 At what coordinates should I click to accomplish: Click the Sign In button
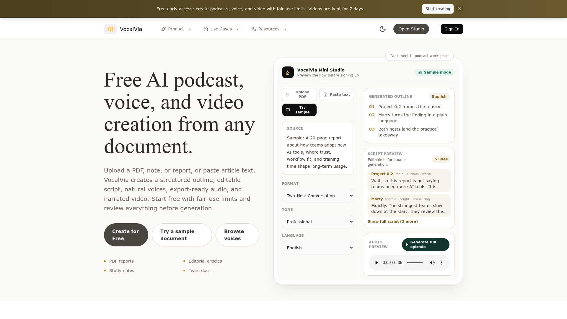452,29
